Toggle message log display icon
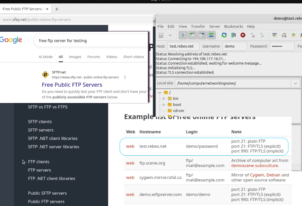The width and height of the screenshot is (302, 206). [x=183, y=35]
